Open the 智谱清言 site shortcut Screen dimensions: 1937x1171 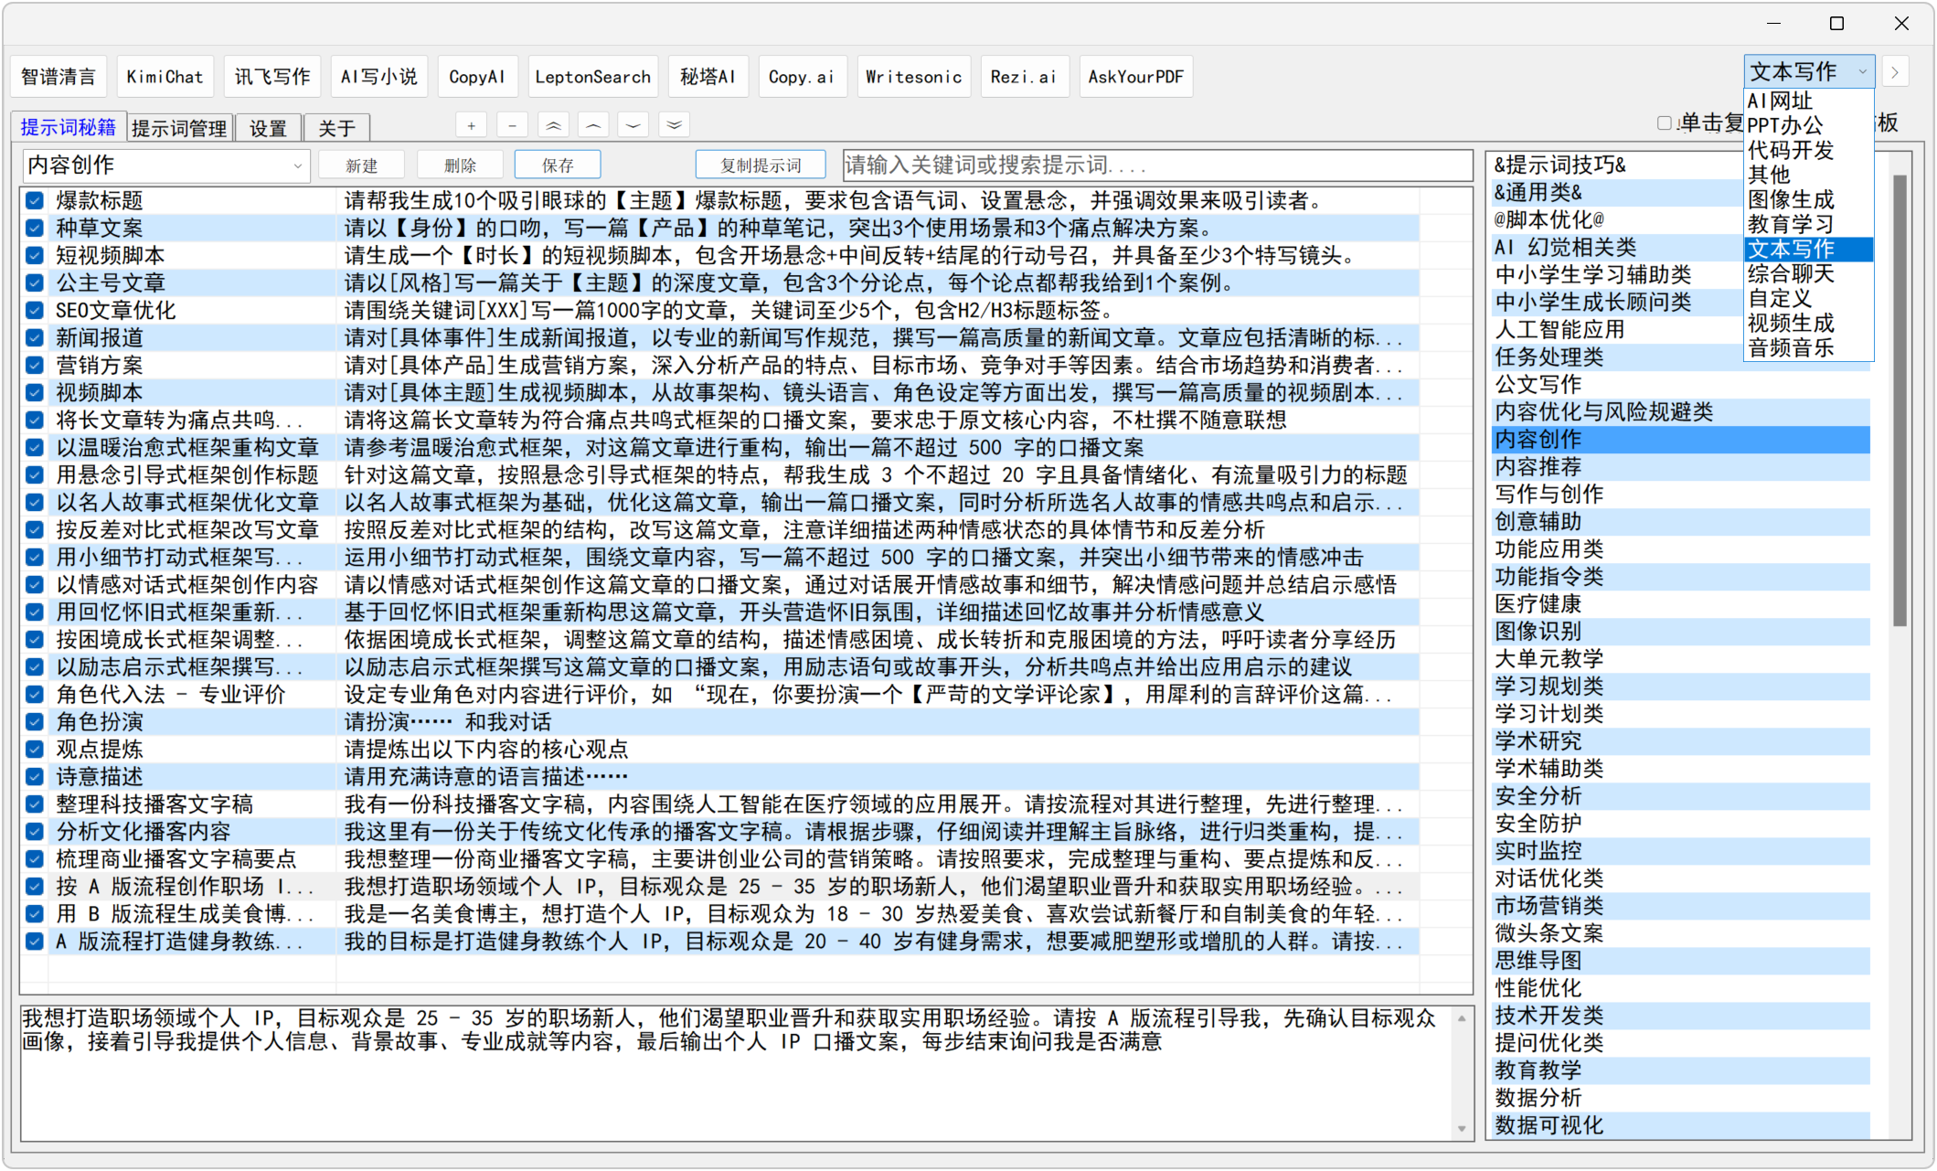[x=59, y=77]
